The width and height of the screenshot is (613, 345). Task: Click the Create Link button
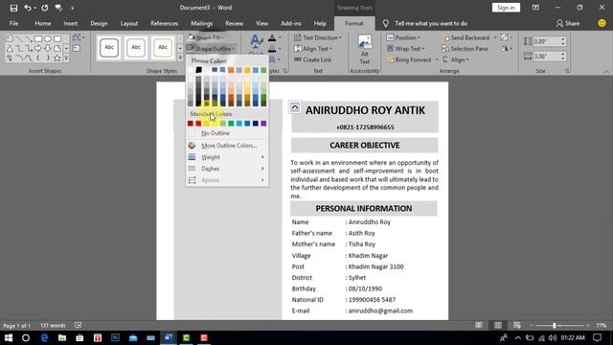point(312,59)
